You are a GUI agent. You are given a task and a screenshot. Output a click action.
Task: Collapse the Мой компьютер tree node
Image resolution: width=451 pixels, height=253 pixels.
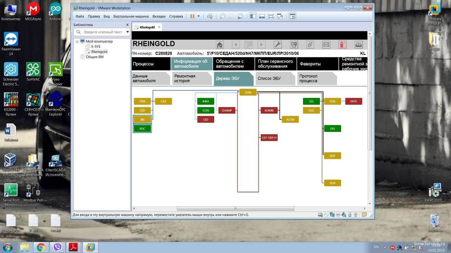click(x=77, y=41)
